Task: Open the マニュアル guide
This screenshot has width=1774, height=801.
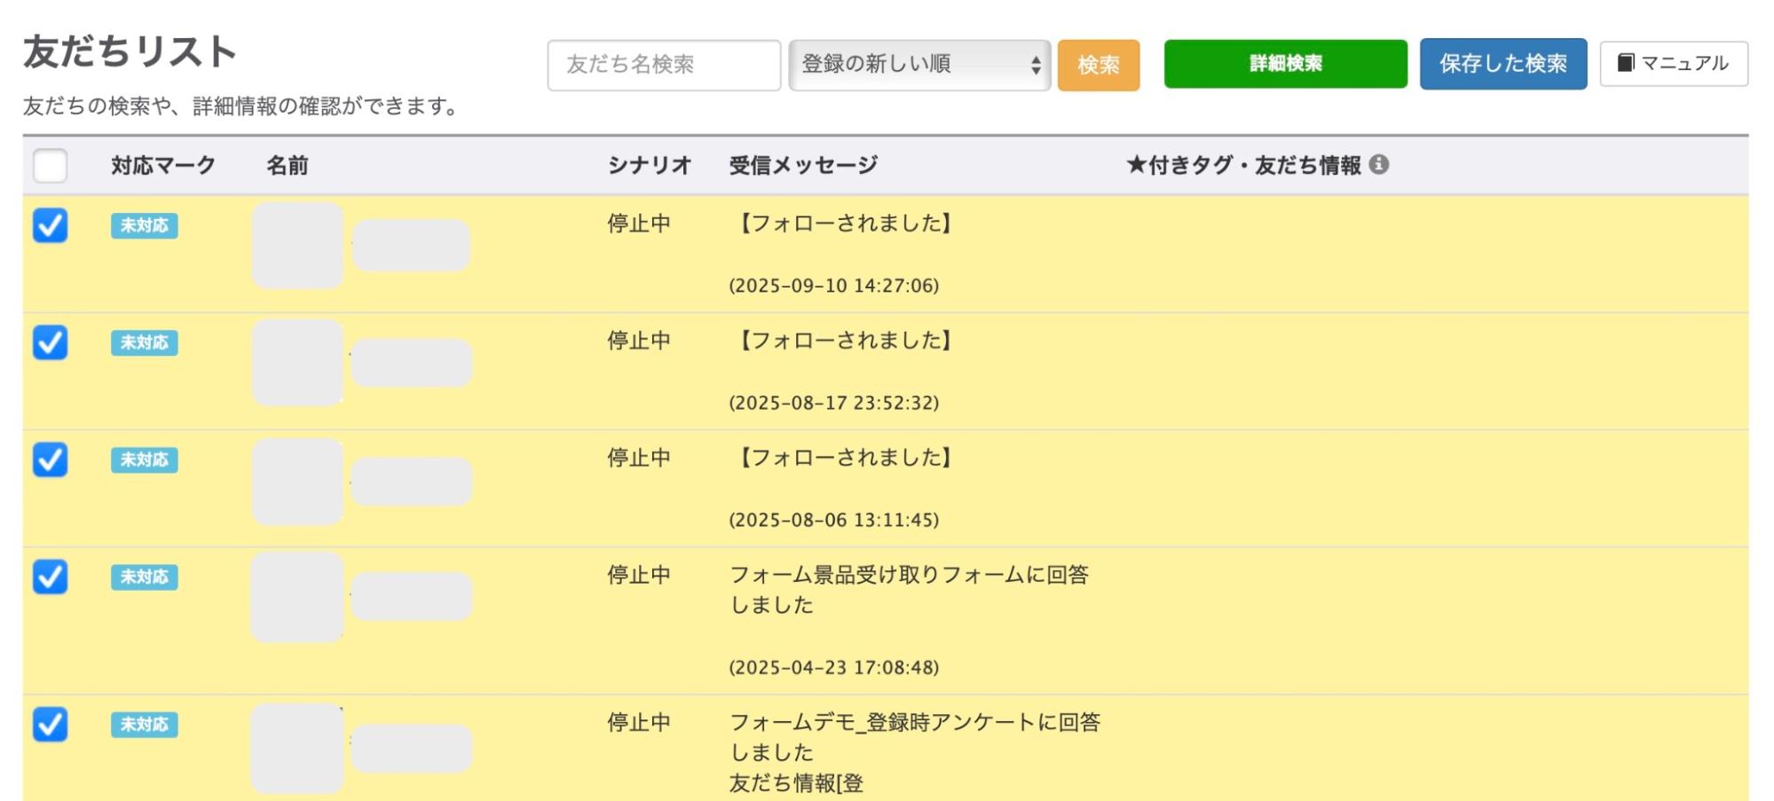Action: tap(1672, 63)
